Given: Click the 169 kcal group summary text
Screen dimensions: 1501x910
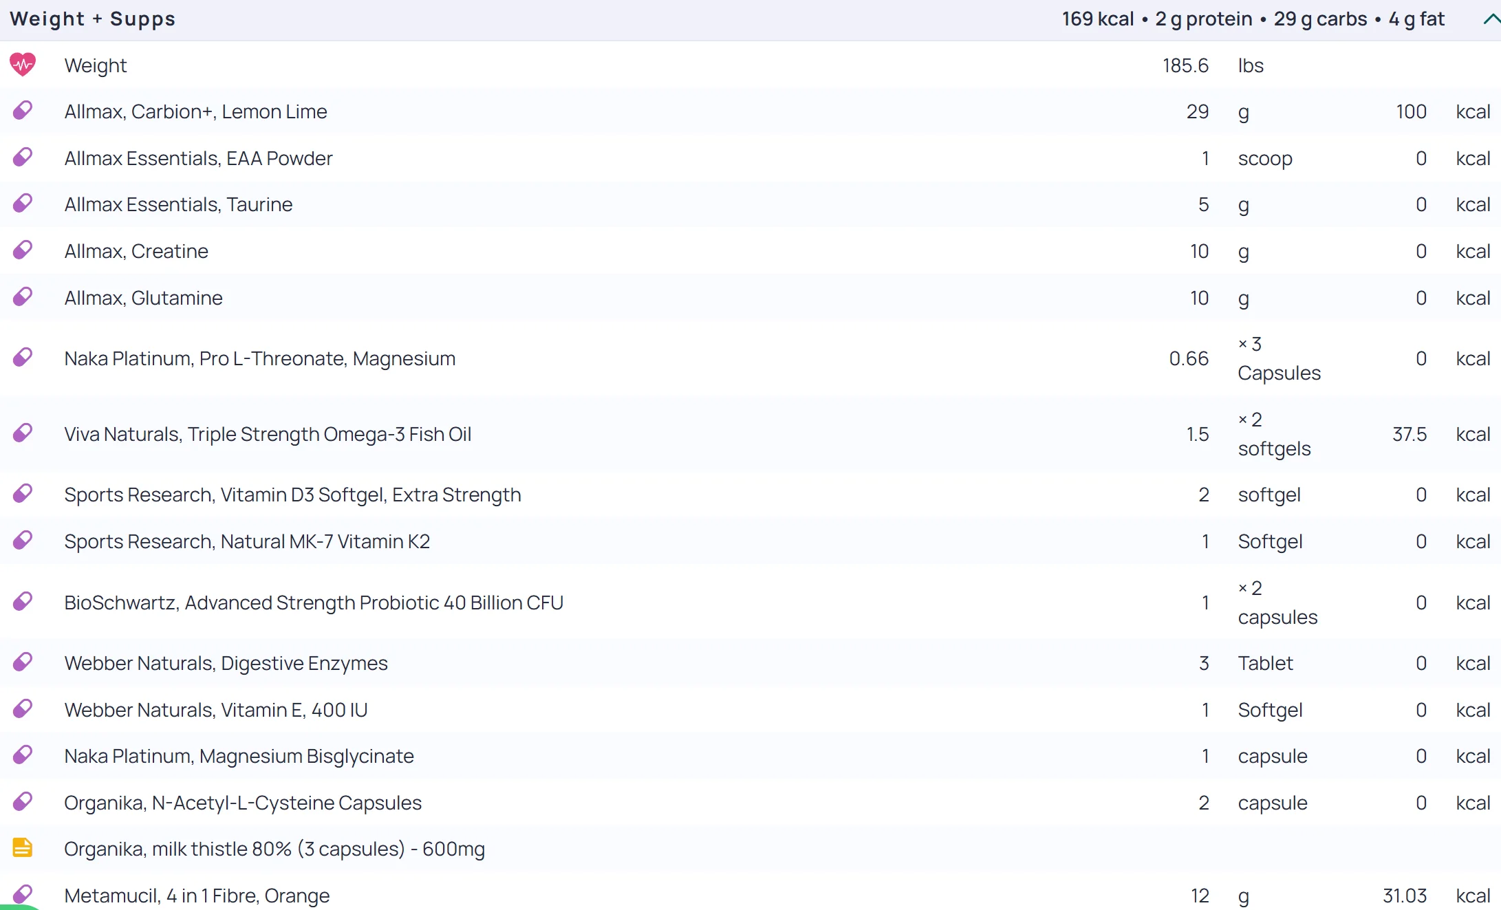Looking at the screenshot, I should coord(1253,19).
